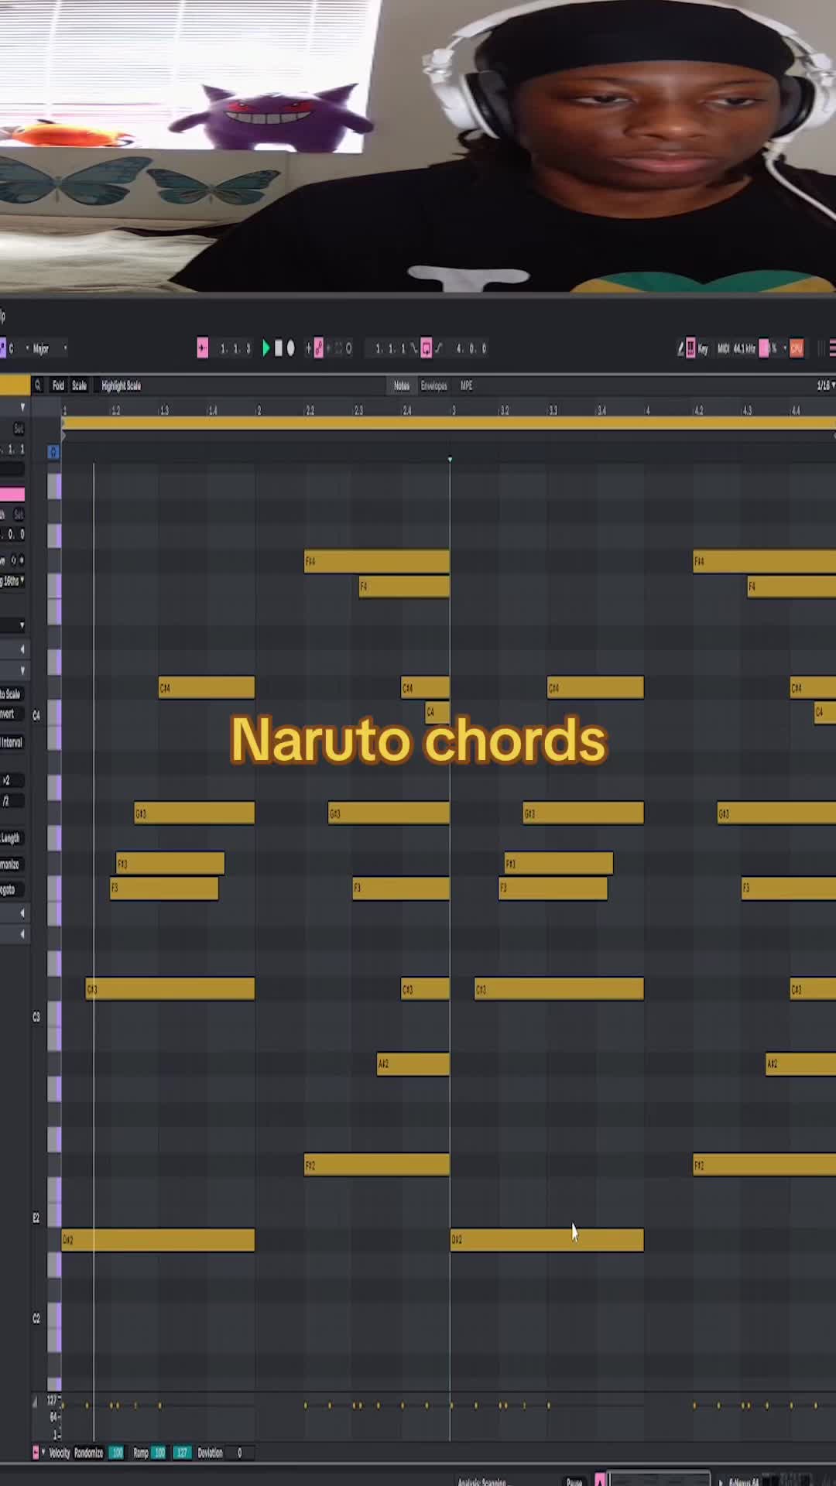Click the C3 key on the piano roll
Viewport: 836px width, 1486px height.
54,1015
